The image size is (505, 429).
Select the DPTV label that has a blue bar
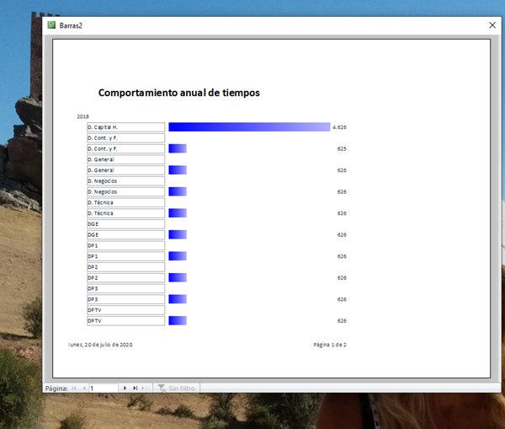(x=126, y=320)
